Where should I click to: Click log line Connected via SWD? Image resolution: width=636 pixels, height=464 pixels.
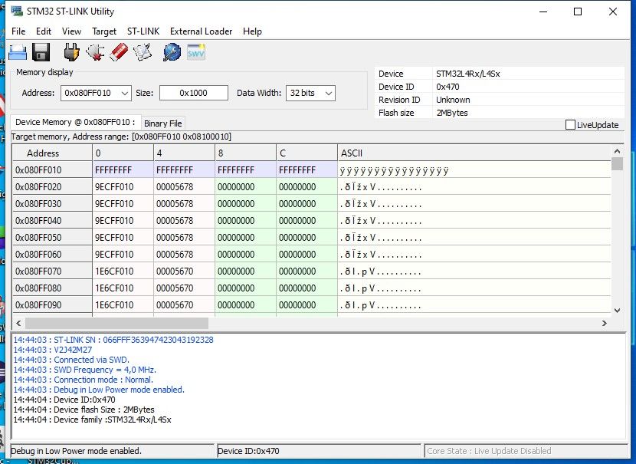coord(71,360)
